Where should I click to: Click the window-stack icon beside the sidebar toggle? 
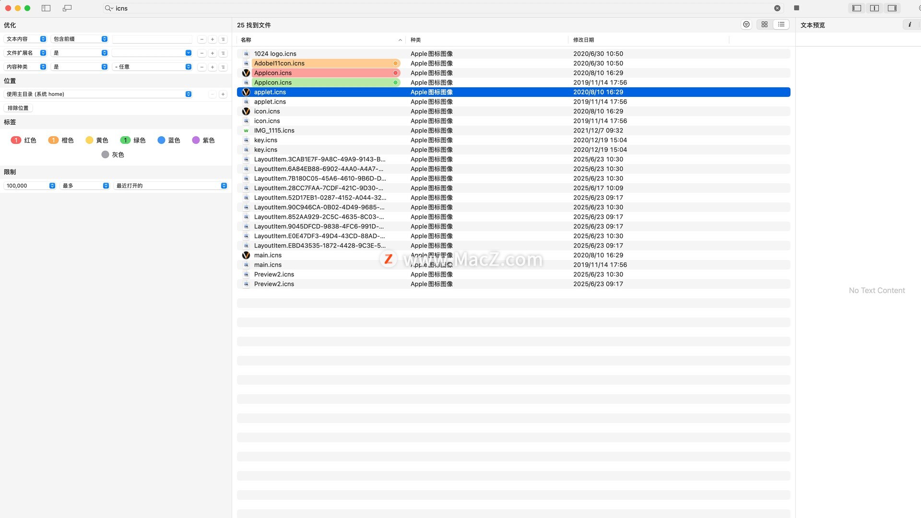pyautogui.click(x=67, y=8)
